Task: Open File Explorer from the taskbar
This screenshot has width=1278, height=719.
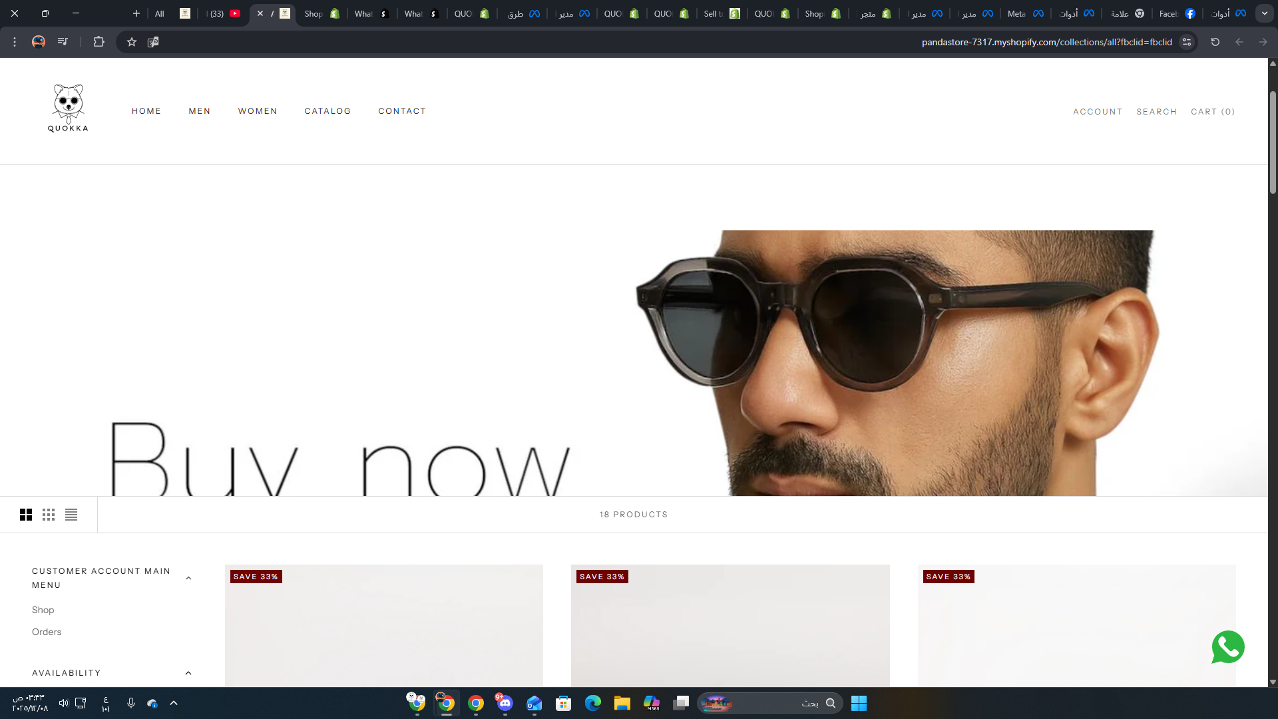Action: click(622, 703)
